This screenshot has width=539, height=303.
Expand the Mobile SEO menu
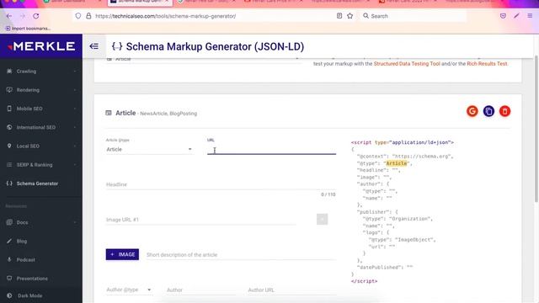click(x=41, y=109)
